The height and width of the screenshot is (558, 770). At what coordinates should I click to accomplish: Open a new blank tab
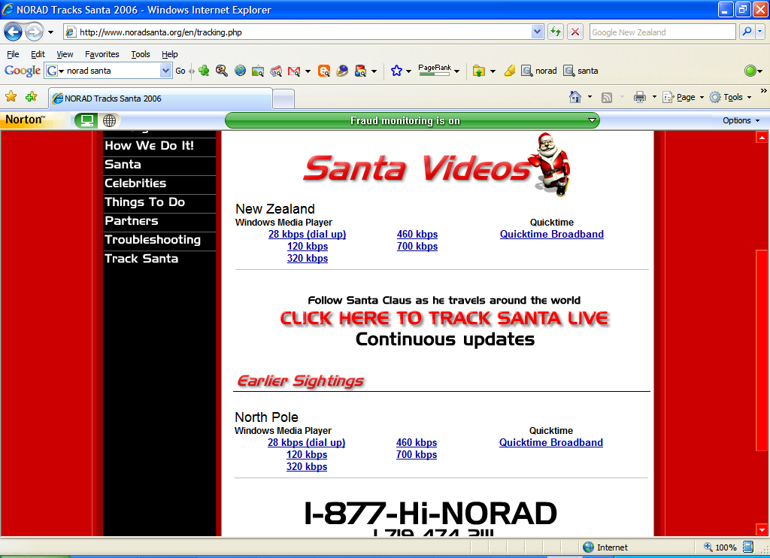(283, 99)
